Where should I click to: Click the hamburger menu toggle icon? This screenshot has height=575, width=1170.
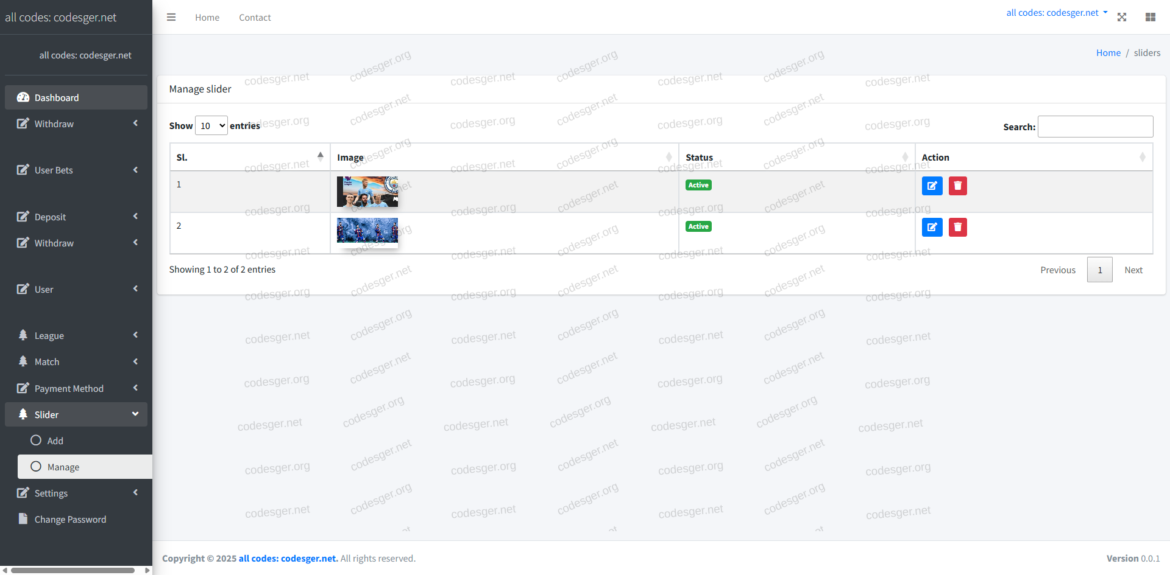pyautogui.click(x=171, y=18)
